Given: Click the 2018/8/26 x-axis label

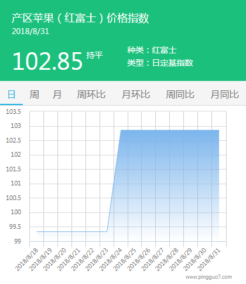Looking at the screenshot, I should [139, 259].
